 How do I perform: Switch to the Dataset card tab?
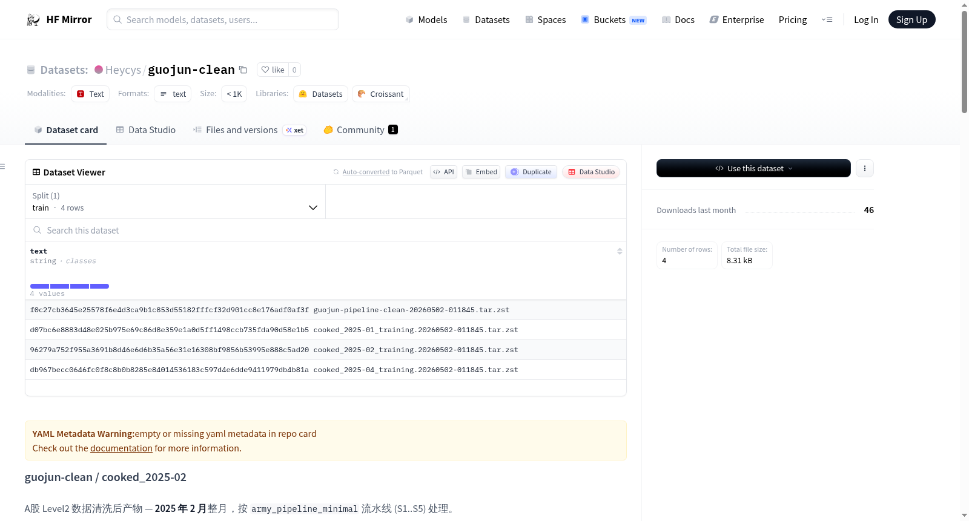[x=65, y=130]
